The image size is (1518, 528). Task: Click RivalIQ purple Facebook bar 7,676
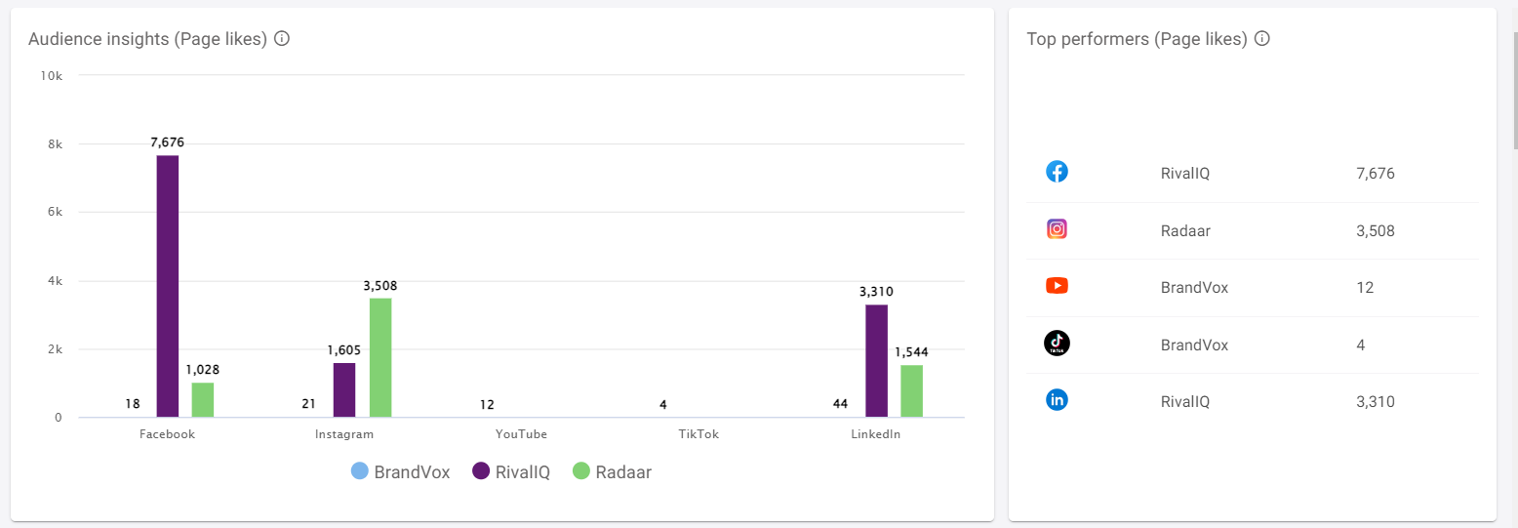(x=168, y=286)
